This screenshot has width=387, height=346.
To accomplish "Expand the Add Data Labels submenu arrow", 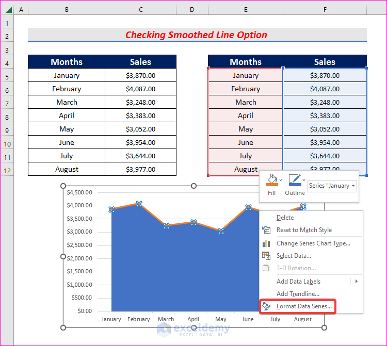I will (357, 282).
